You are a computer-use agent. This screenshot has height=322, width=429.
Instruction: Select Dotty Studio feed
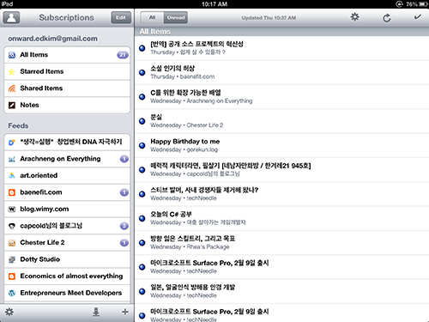(67, 259)
